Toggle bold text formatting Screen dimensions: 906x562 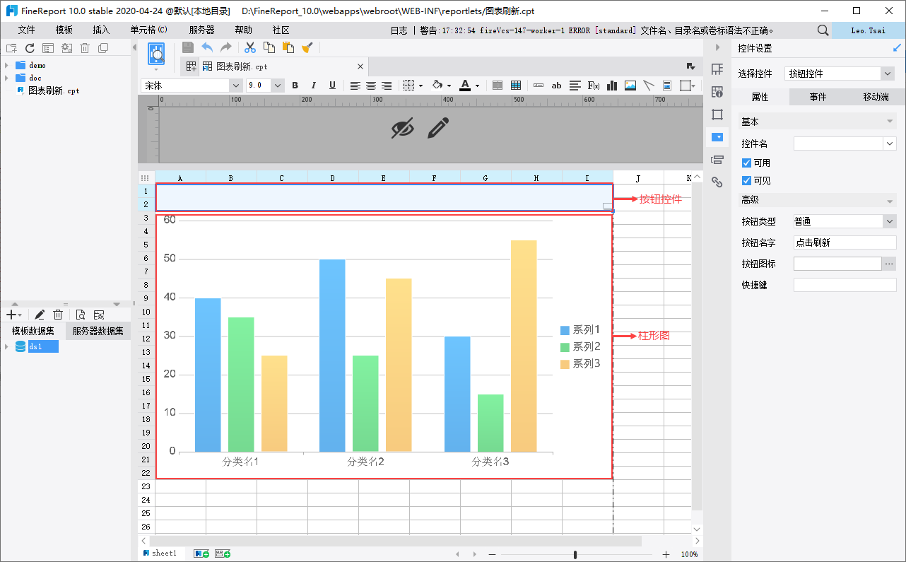click(295, 86)
